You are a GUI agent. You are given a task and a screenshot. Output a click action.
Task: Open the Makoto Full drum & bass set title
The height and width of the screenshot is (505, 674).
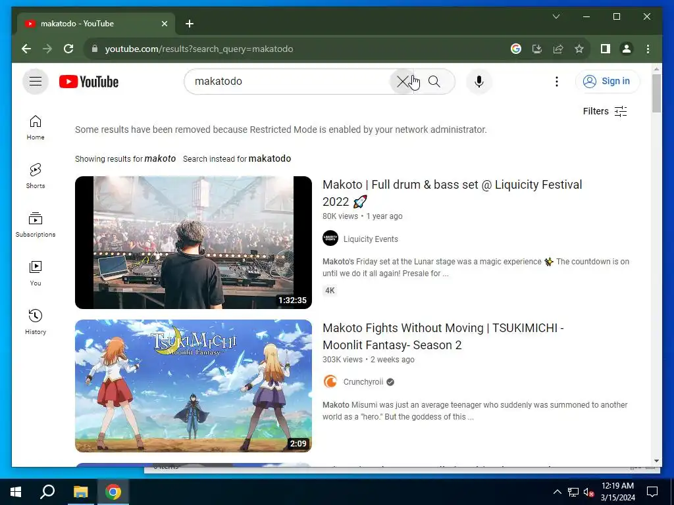tap(452, 193)
